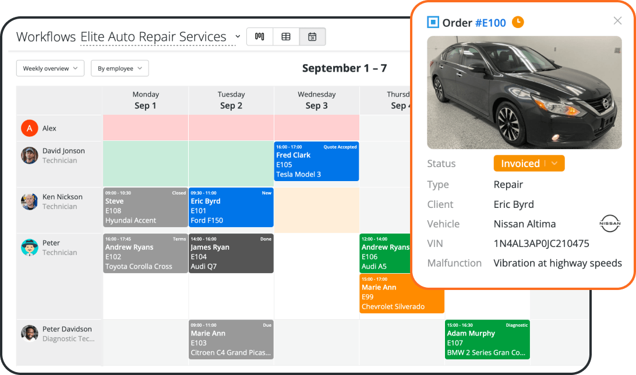Click Peter's cartoon avatar

[29, 247]
